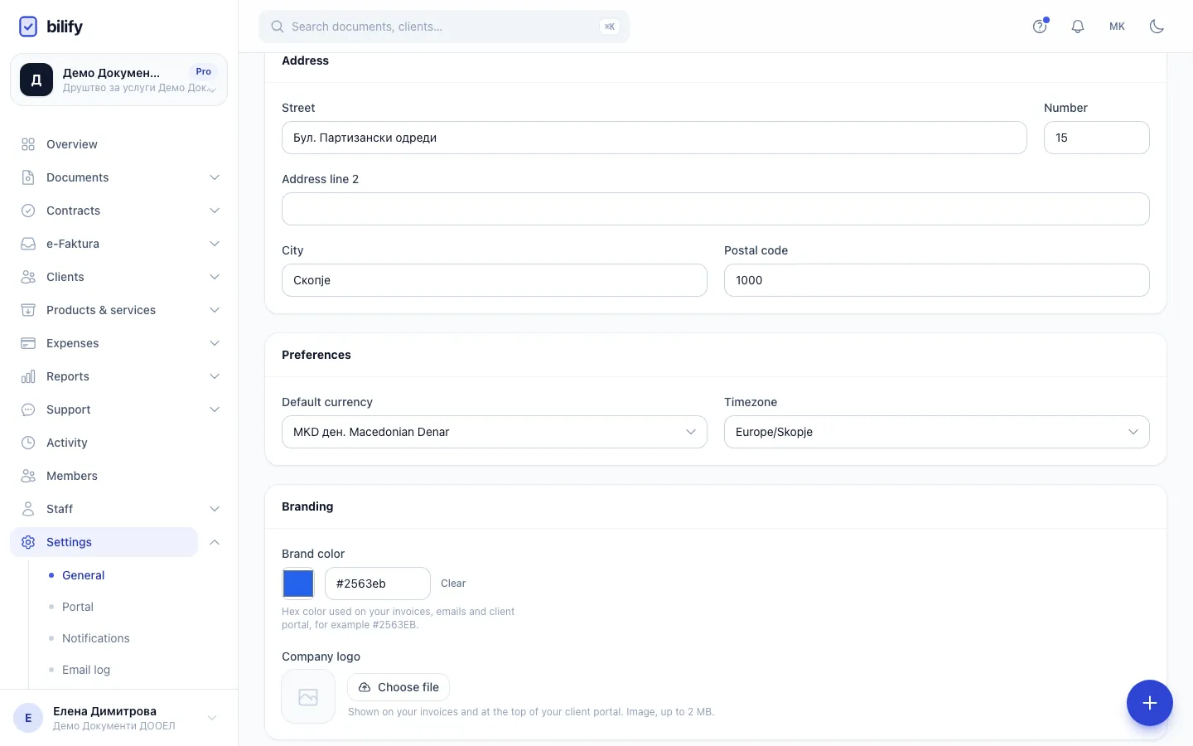Click the Postal code field

(x=937, y=280)
